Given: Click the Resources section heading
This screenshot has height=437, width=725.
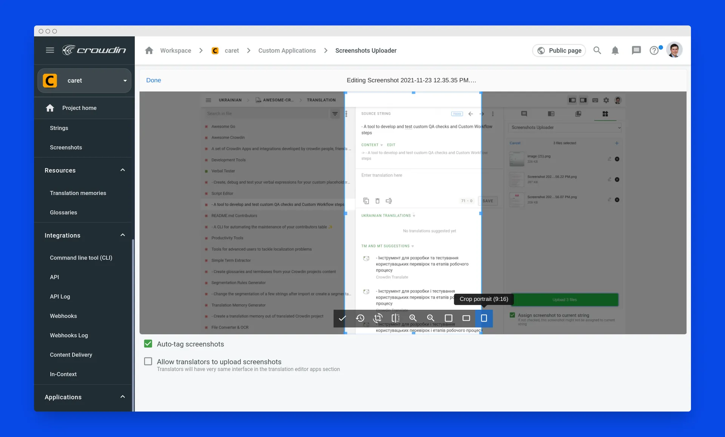Looking at the screenshot, I should pos(60,170).
